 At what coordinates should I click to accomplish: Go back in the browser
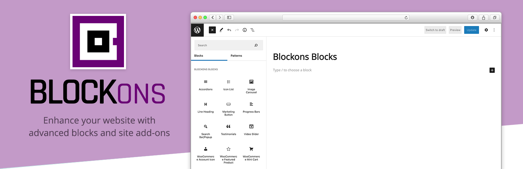213,18
